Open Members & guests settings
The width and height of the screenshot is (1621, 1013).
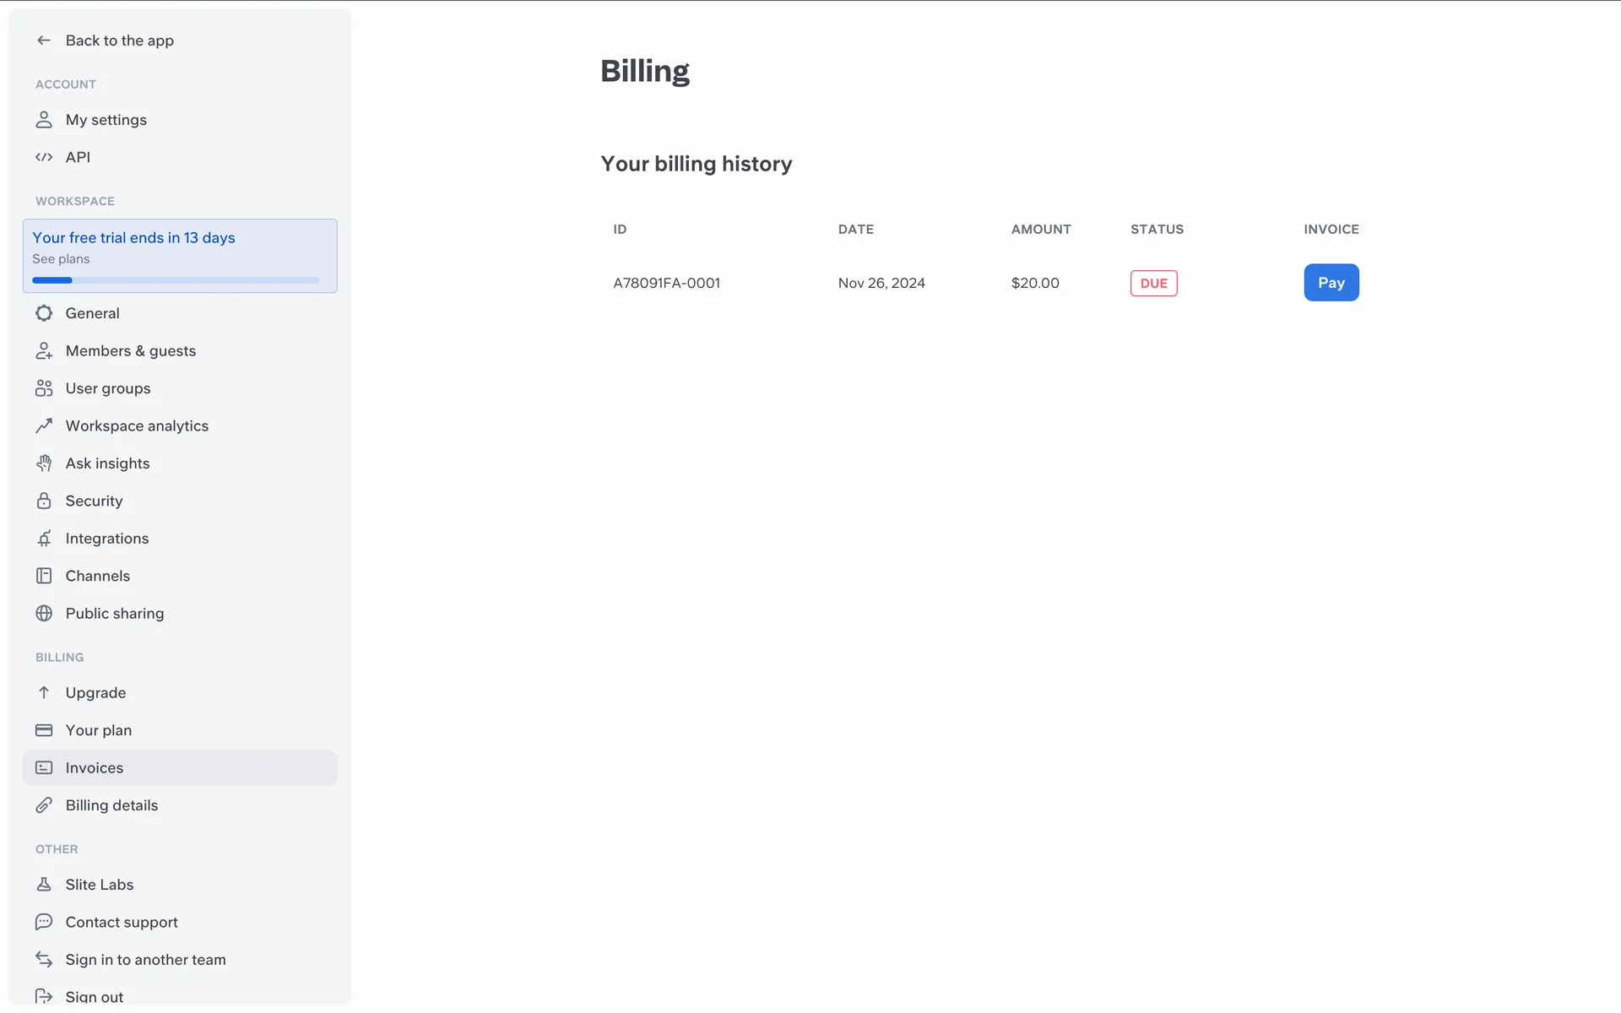[x=130, y=351]
